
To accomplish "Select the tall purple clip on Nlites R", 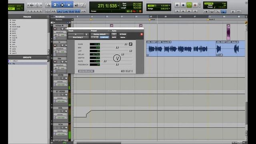I will tap(228, 32).
